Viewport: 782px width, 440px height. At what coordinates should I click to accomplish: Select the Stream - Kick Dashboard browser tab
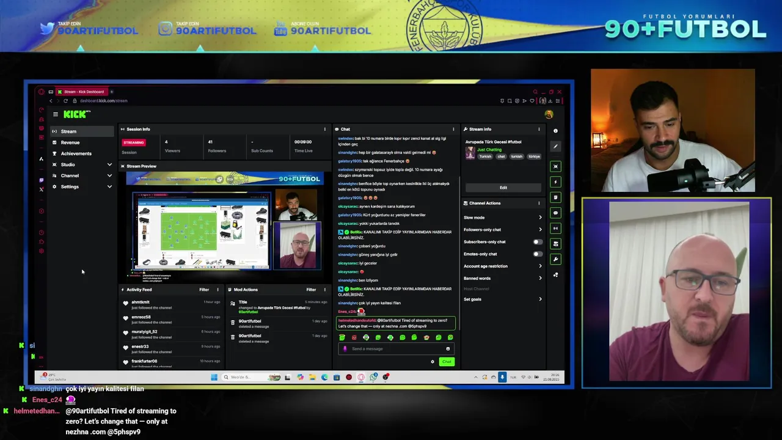82,92
